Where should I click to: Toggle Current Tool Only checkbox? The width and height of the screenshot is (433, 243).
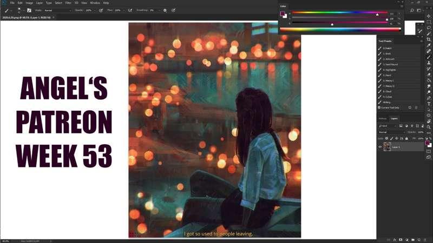pos(379,107)
